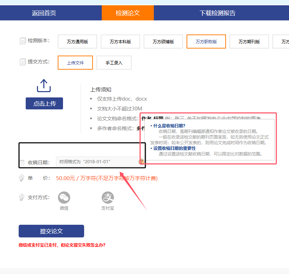Open the 微信或支付宝已支付 failure help link
Image resolution: width=289 pixels, height=274 pixels.
pos(62,245)
